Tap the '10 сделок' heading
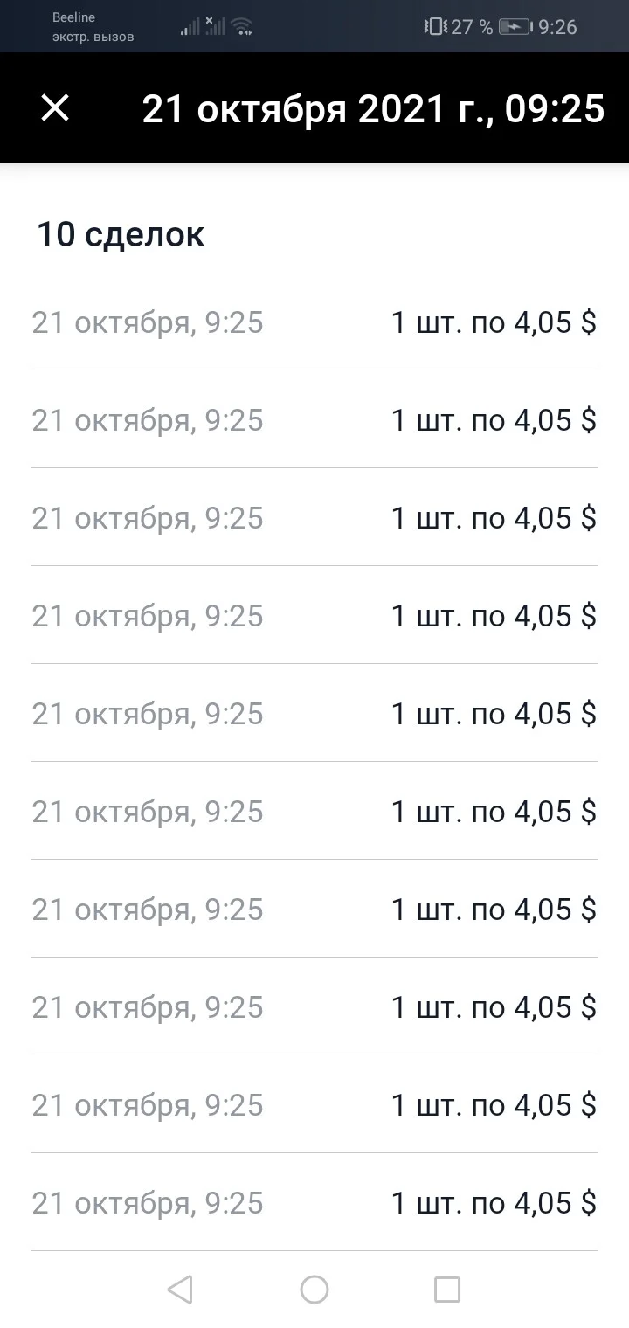629x1328 pixels. point(121,234)
